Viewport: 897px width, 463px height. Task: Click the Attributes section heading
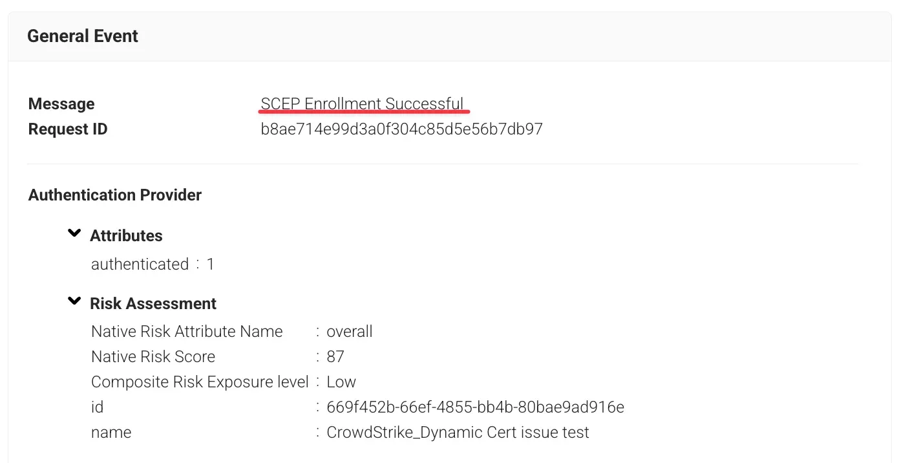pyautogui.click(x=126, y=236)
